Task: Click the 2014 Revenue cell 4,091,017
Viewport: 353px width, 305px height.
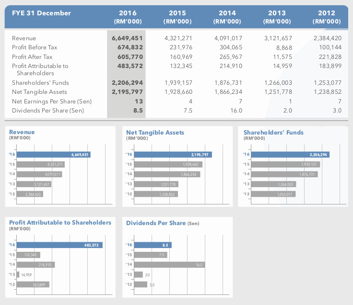Action: 228,38
